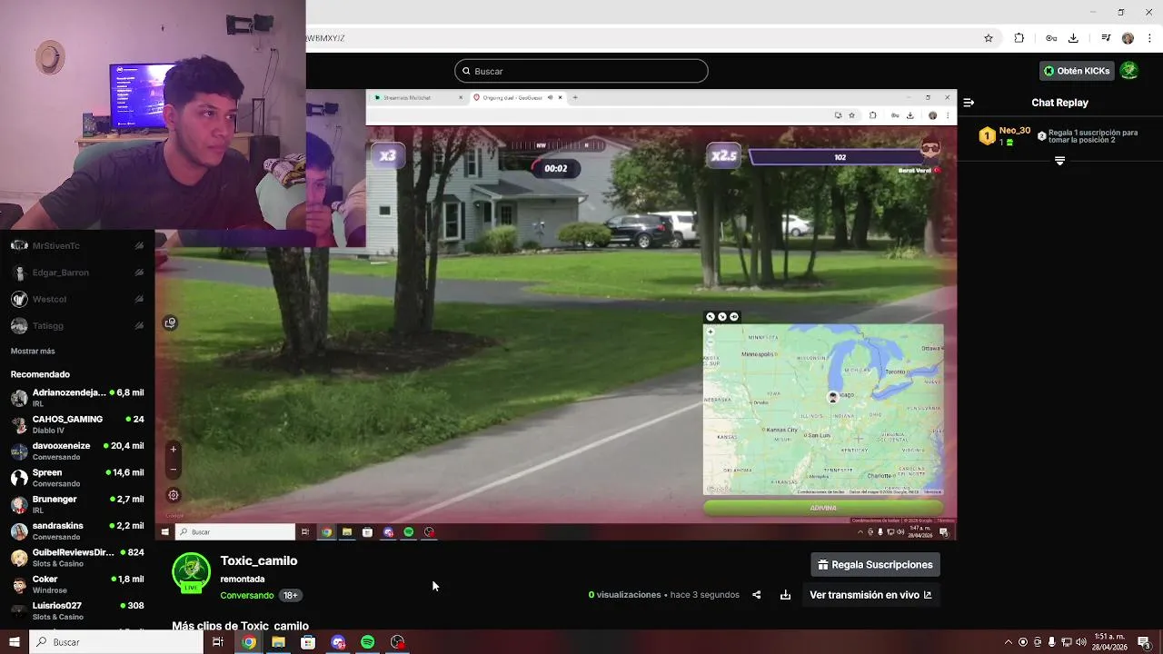Image resolution: width=1163 pixels, height=654 pixels.
Task: Open Task View on the taskbar
Action: point(218,642)
